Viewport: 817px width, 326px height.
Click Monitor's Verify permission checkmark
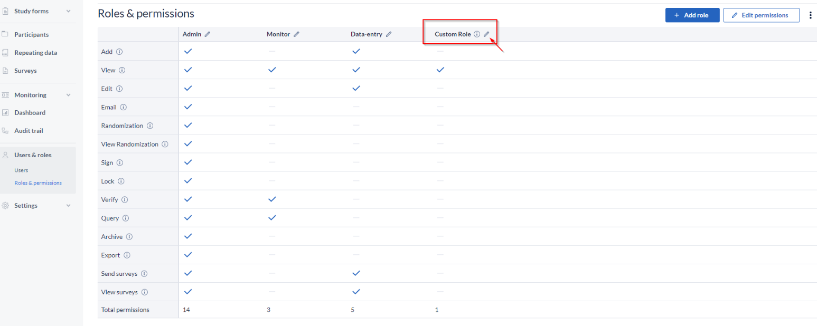272,199
